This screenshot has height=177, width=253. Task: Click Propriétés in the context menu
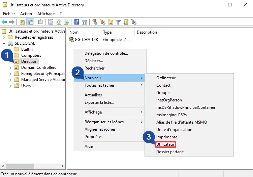[x=93, y=137]
